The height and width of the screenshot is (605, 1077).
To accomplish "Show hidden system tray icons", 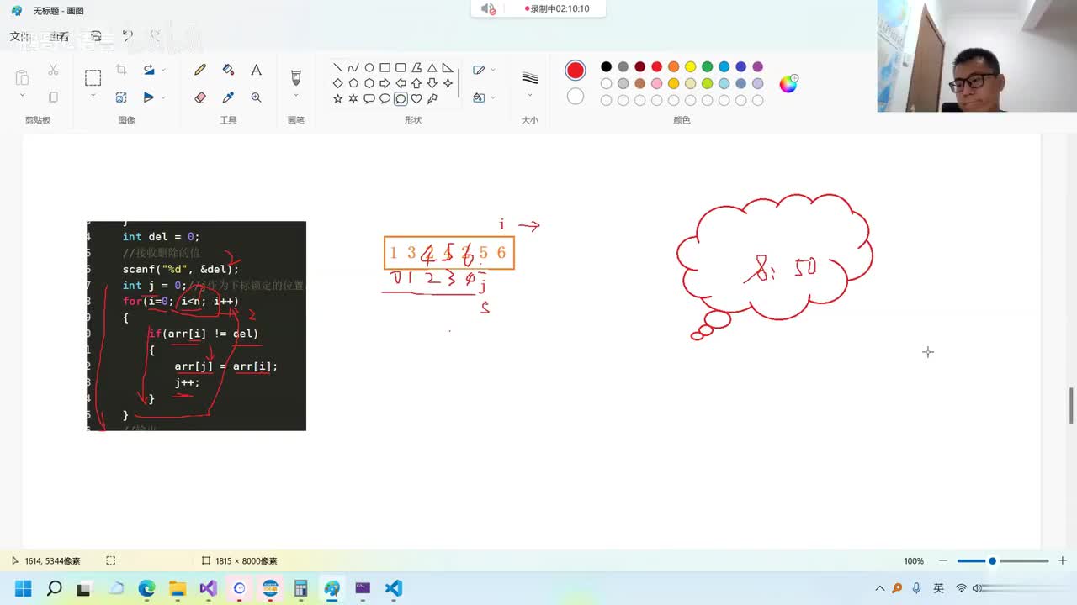I will click(880, 588).
